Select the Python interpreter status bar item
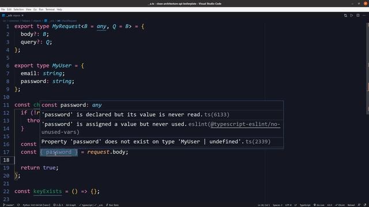The height and width of the screenshot is (207, 369). pos(36,205)
